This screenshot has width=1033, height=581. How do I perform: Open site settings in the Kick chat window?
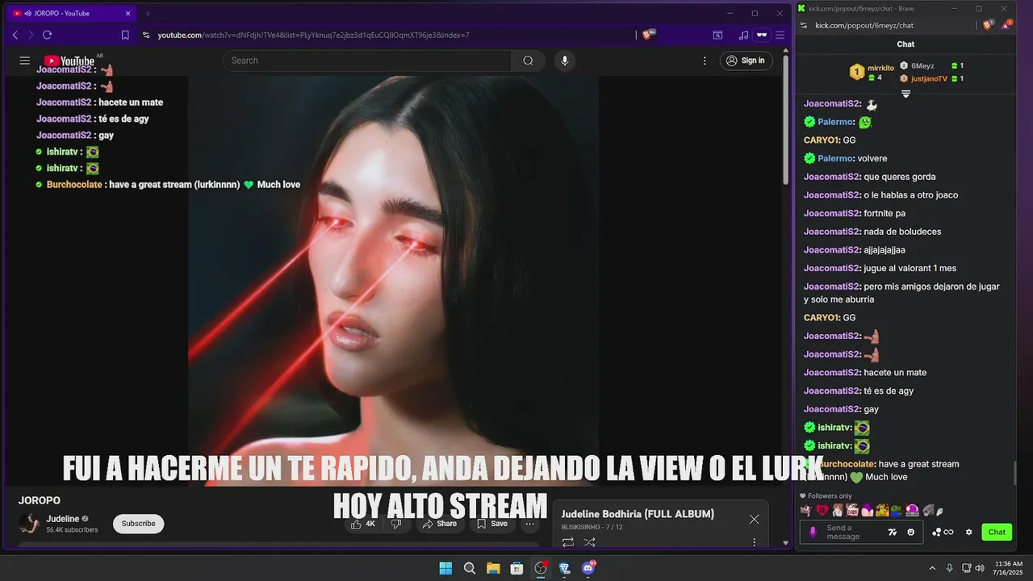804,25
